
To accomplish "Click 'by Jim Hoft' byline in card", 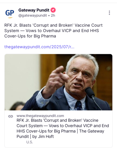I will (x=43, y=136).
